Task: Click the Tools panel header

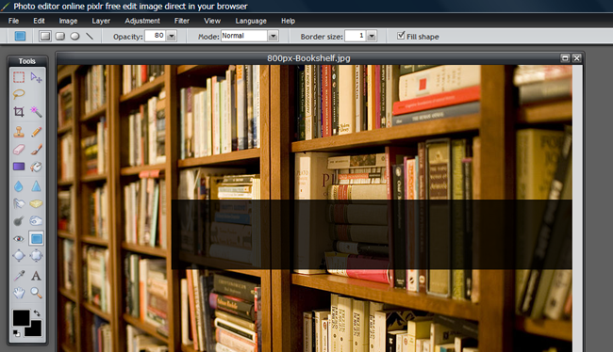Action: click(x=27, y=61)
